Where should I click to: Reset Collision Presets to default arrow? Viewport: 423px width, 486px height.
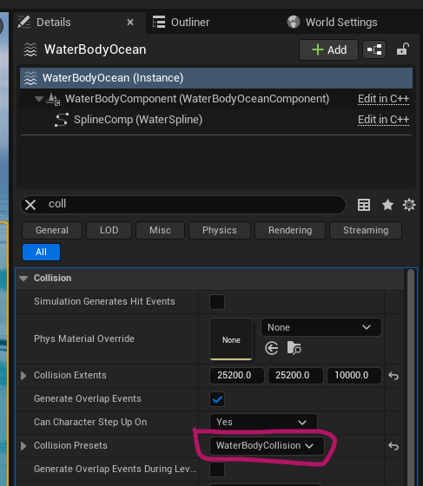pos(393,446)
